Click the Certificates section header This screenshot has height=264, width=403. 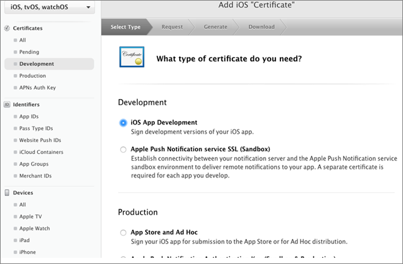(x=28, y=28)
